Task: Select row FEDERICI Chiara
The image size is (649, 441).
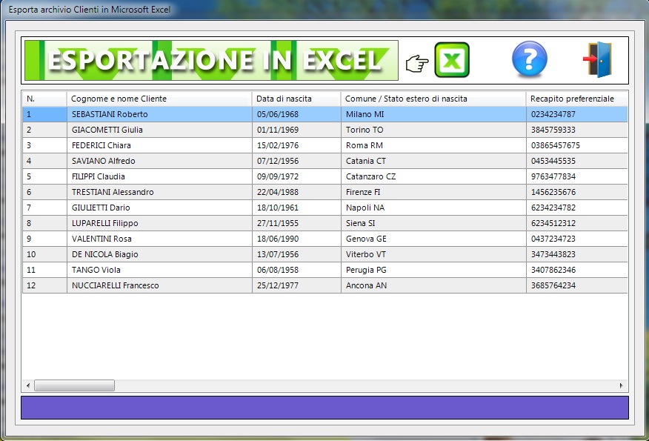Action: [x=325, y=145]
